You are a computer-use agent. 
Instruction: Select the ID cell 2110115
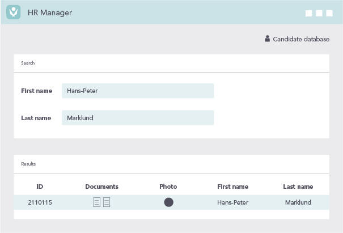[x=40, y=202]
